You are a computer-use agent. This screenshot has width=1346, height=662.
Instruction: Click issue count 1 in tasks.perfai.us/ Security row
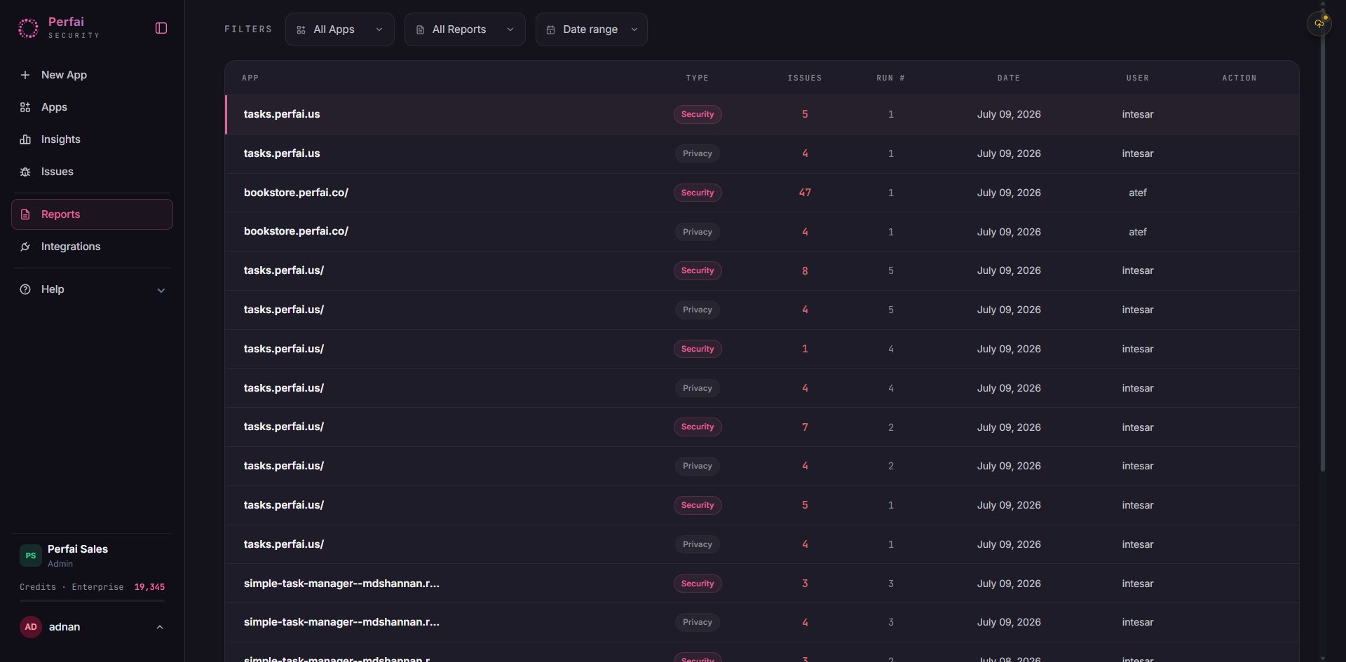805,349
